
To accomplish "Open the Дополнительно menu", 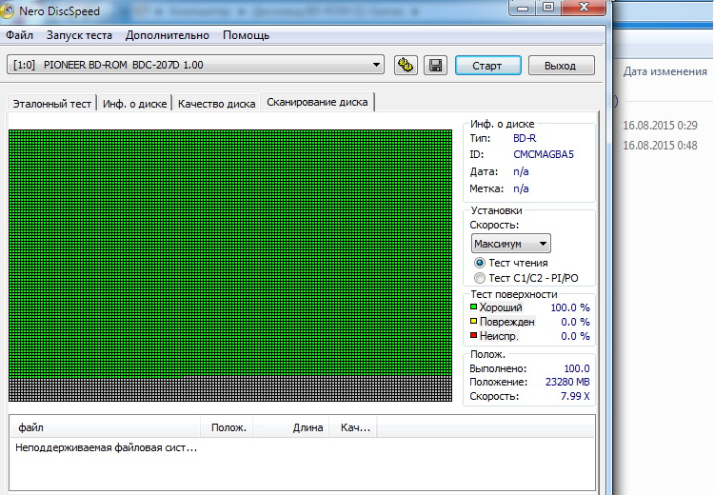I will 168,35.
